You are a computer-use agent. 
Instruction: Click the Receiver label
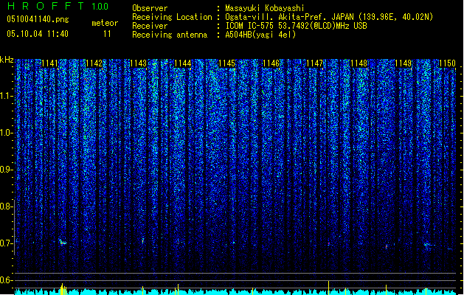pyautogui.click(x=150, y=26)
